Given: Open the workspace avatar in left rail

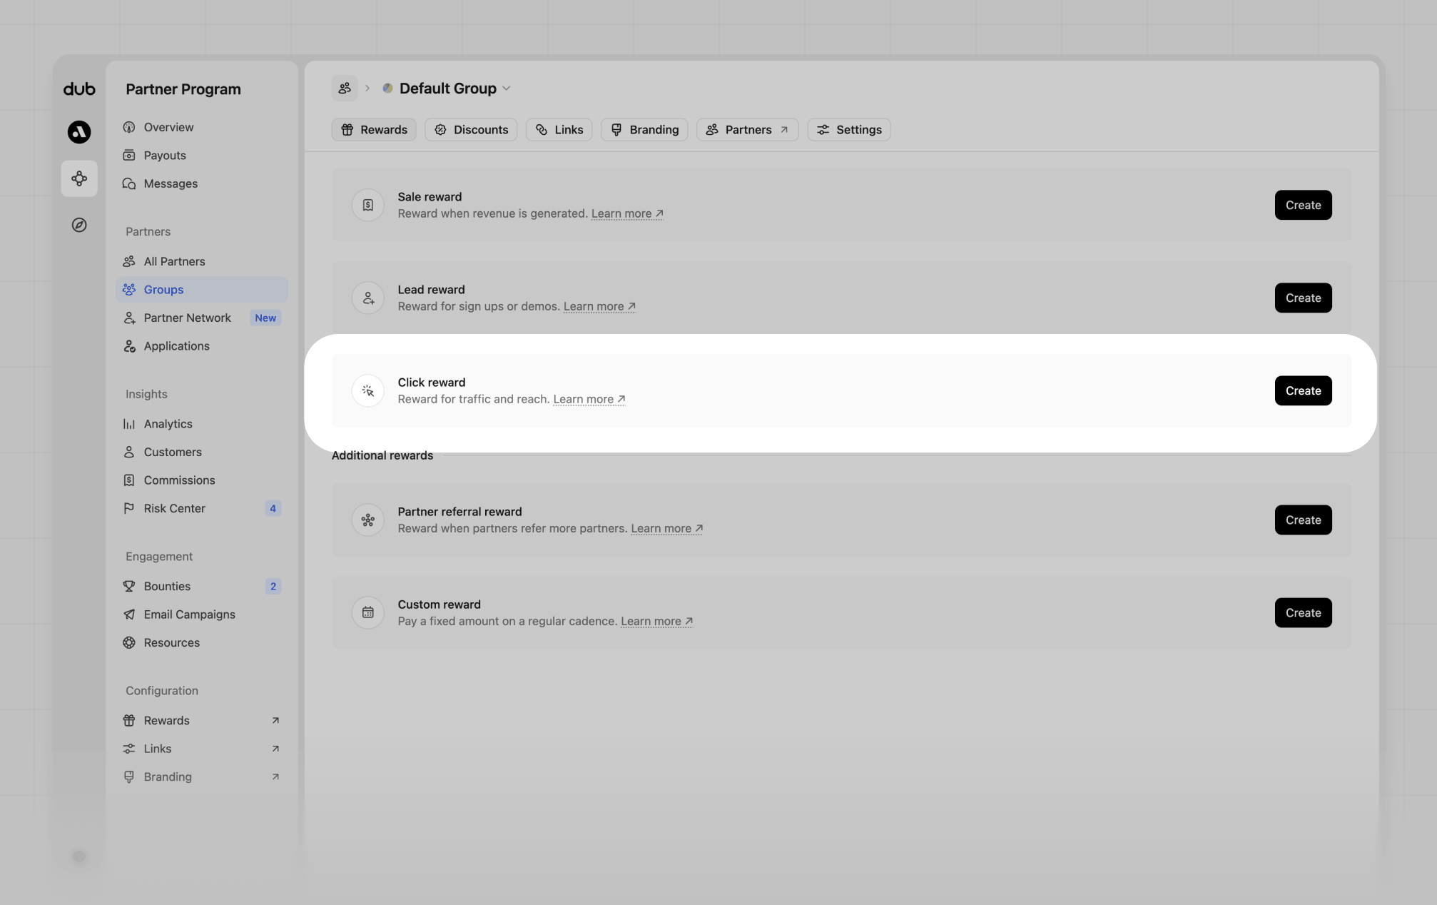Looking at the screenshot, I should pos(79,132).
